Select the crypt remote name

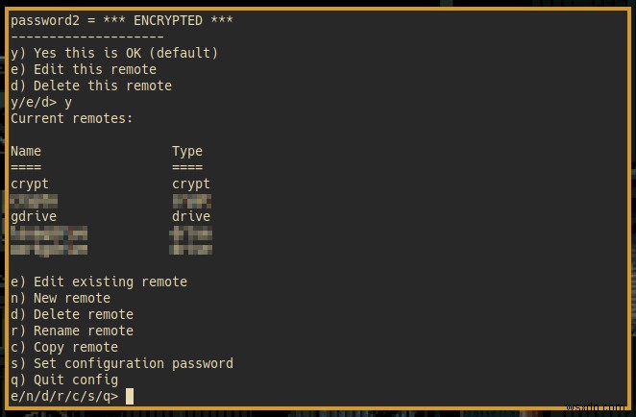(x=30, y=184)
